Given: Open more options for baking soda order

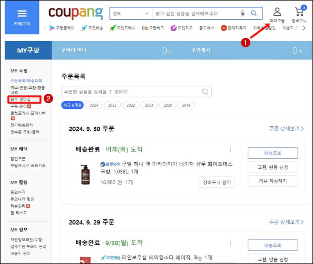Looking at the screenshot, I should tap(230, 243).
